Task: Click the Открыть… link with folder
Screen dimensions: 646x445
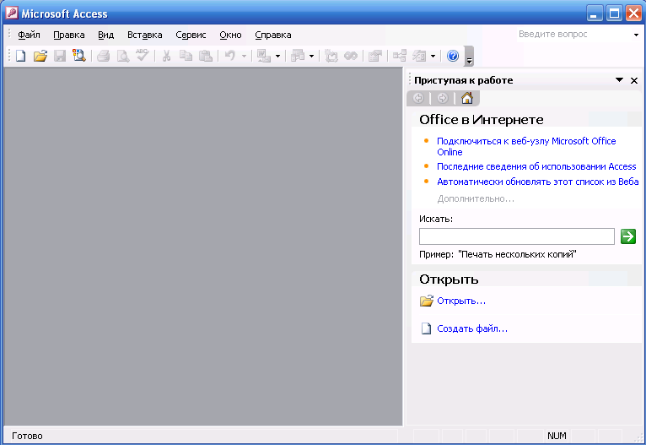Action: pos(461,301)
